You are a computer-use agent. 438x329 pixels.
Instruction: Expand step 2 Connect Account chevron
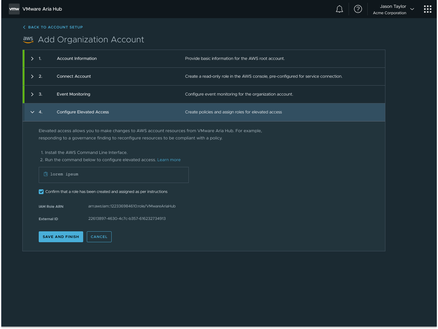pyautogui.click(x=32, y=77)
